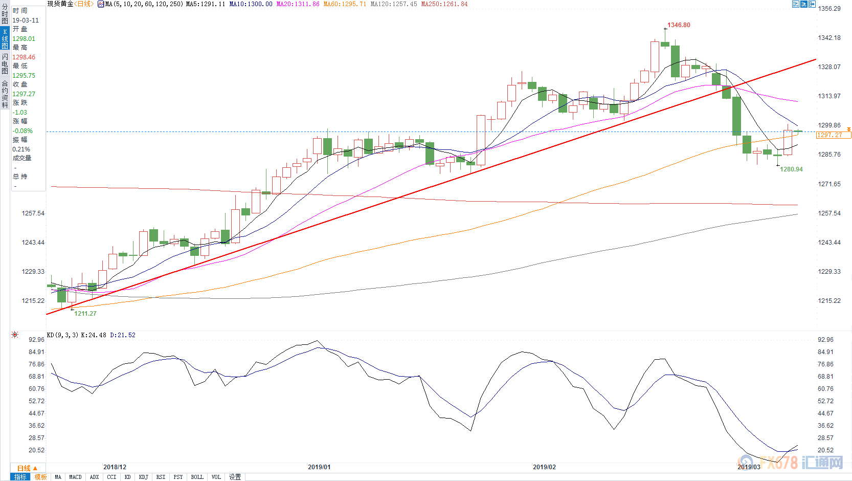Click the red sun settings icon beside KD
This screenshot has height=481, width=852.
tap(15, 335)
